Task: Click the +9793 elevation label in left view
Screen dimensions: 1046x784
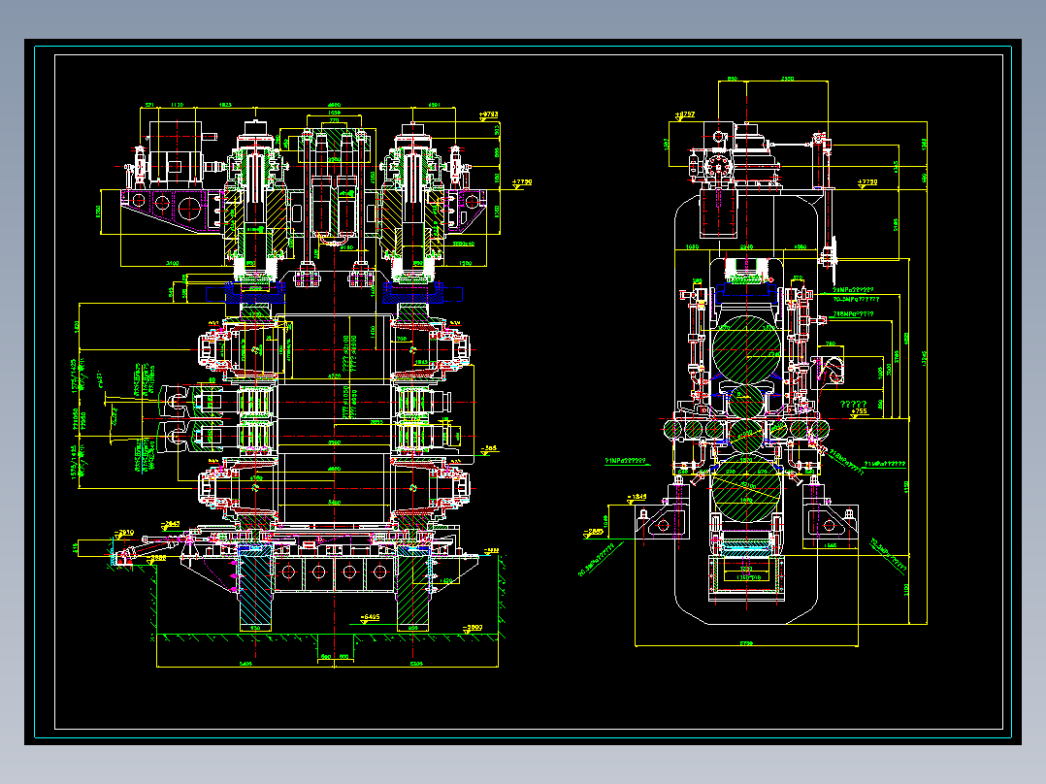Action: point(489,114)
